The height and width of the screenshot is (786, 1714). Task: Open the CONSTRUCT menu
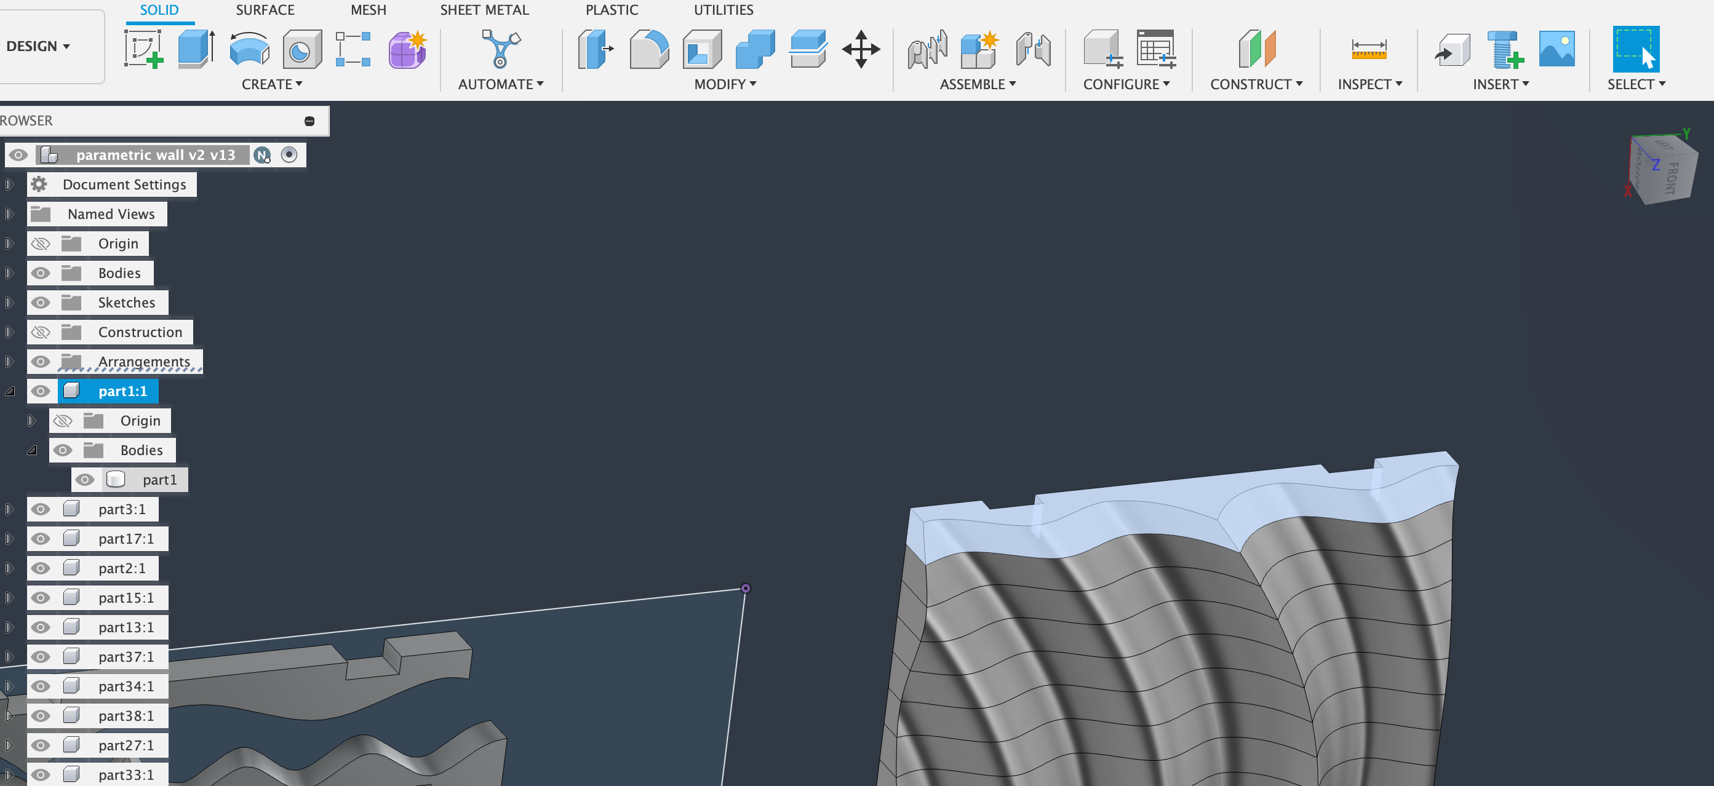pos(1256,84)
